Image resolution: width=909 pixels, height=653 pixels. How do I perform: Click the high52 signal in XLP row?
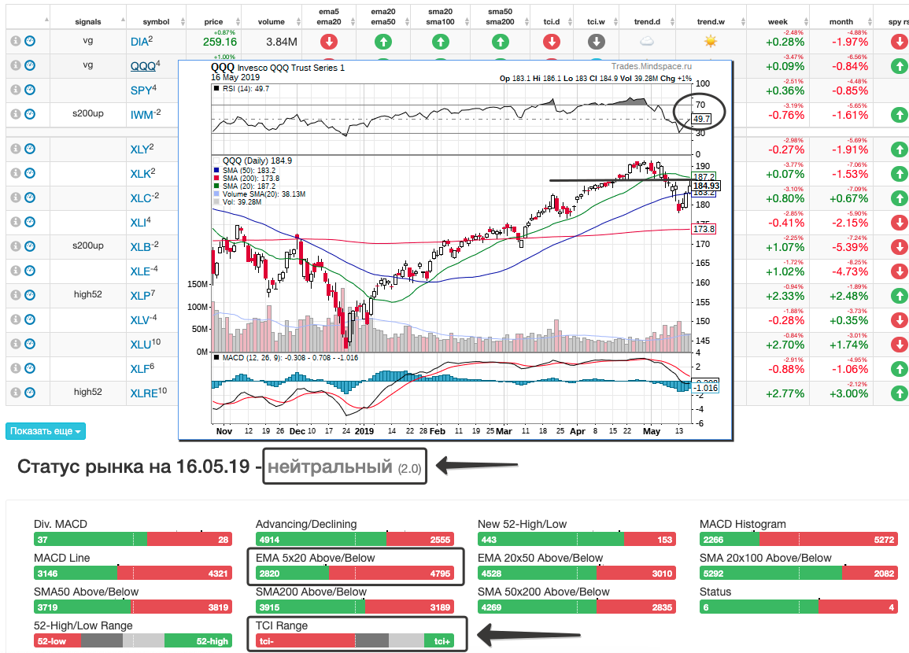[88, 294]
